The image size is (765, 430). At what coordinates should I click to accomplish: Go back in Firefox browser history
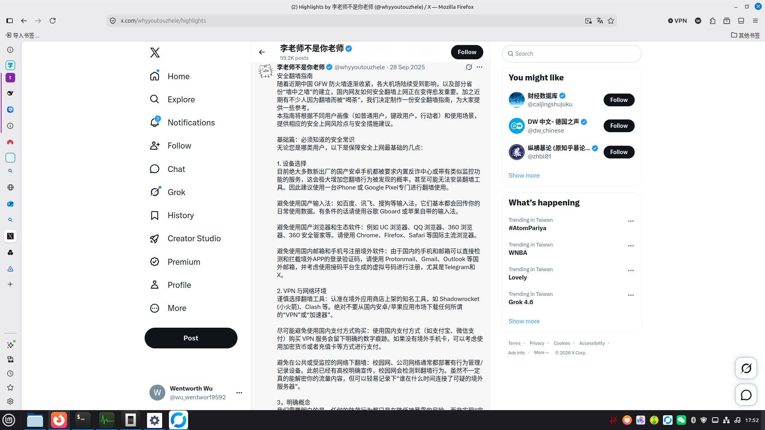24,21
